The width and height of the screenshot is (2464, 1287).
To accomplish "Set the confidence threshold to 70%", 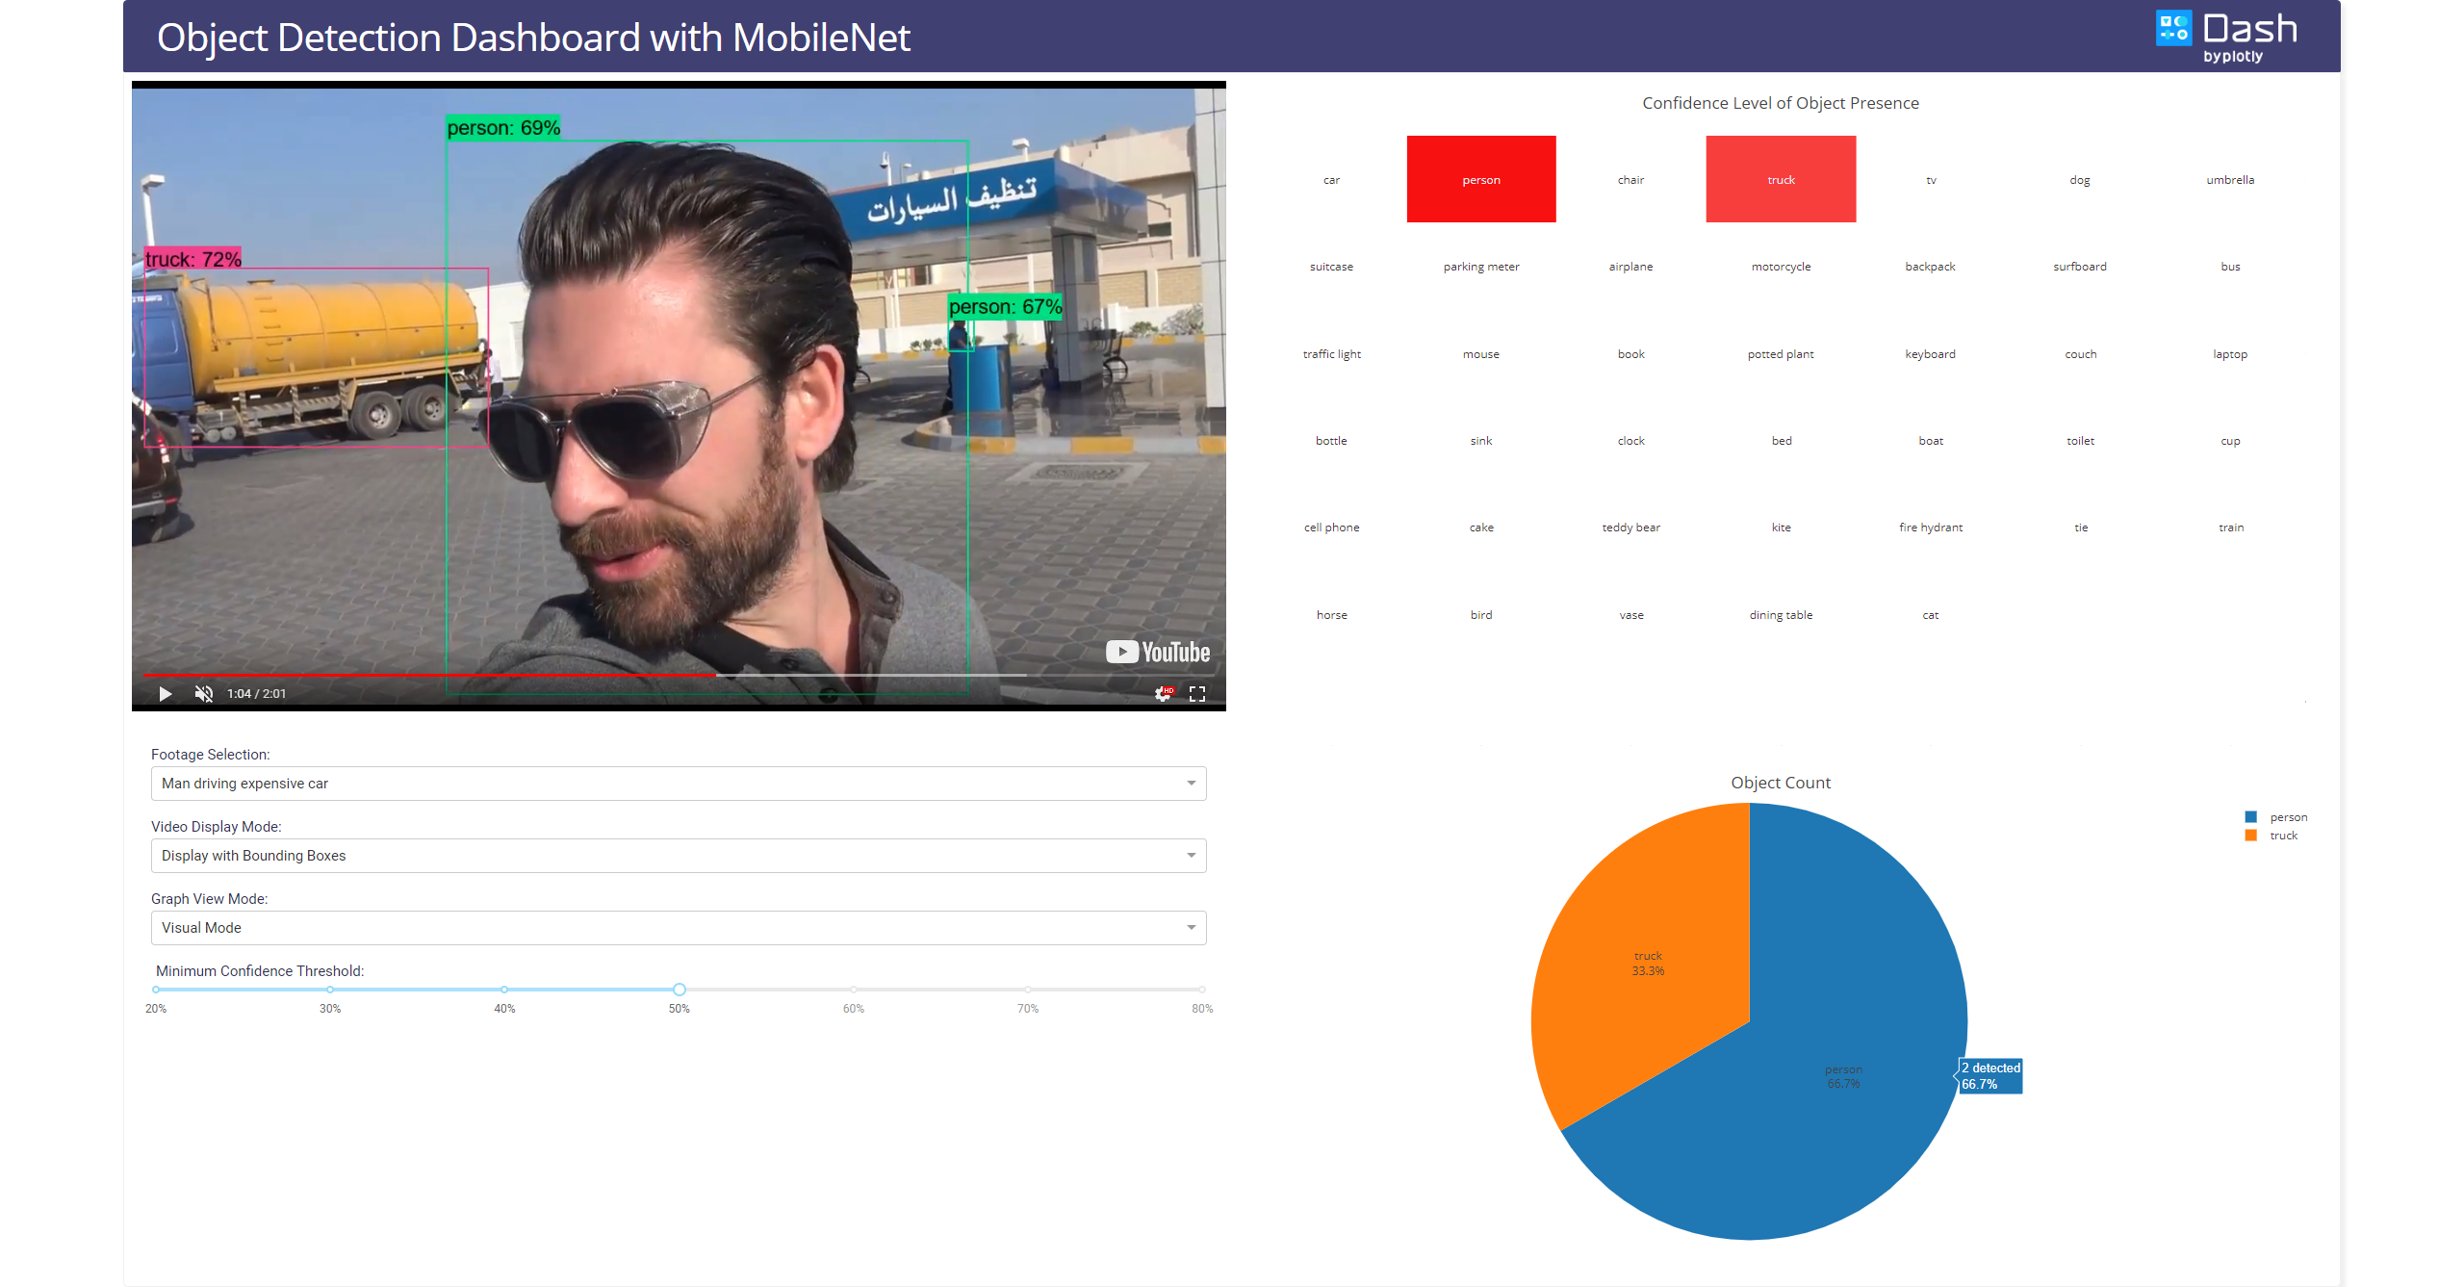I will tap(1028, 990).
